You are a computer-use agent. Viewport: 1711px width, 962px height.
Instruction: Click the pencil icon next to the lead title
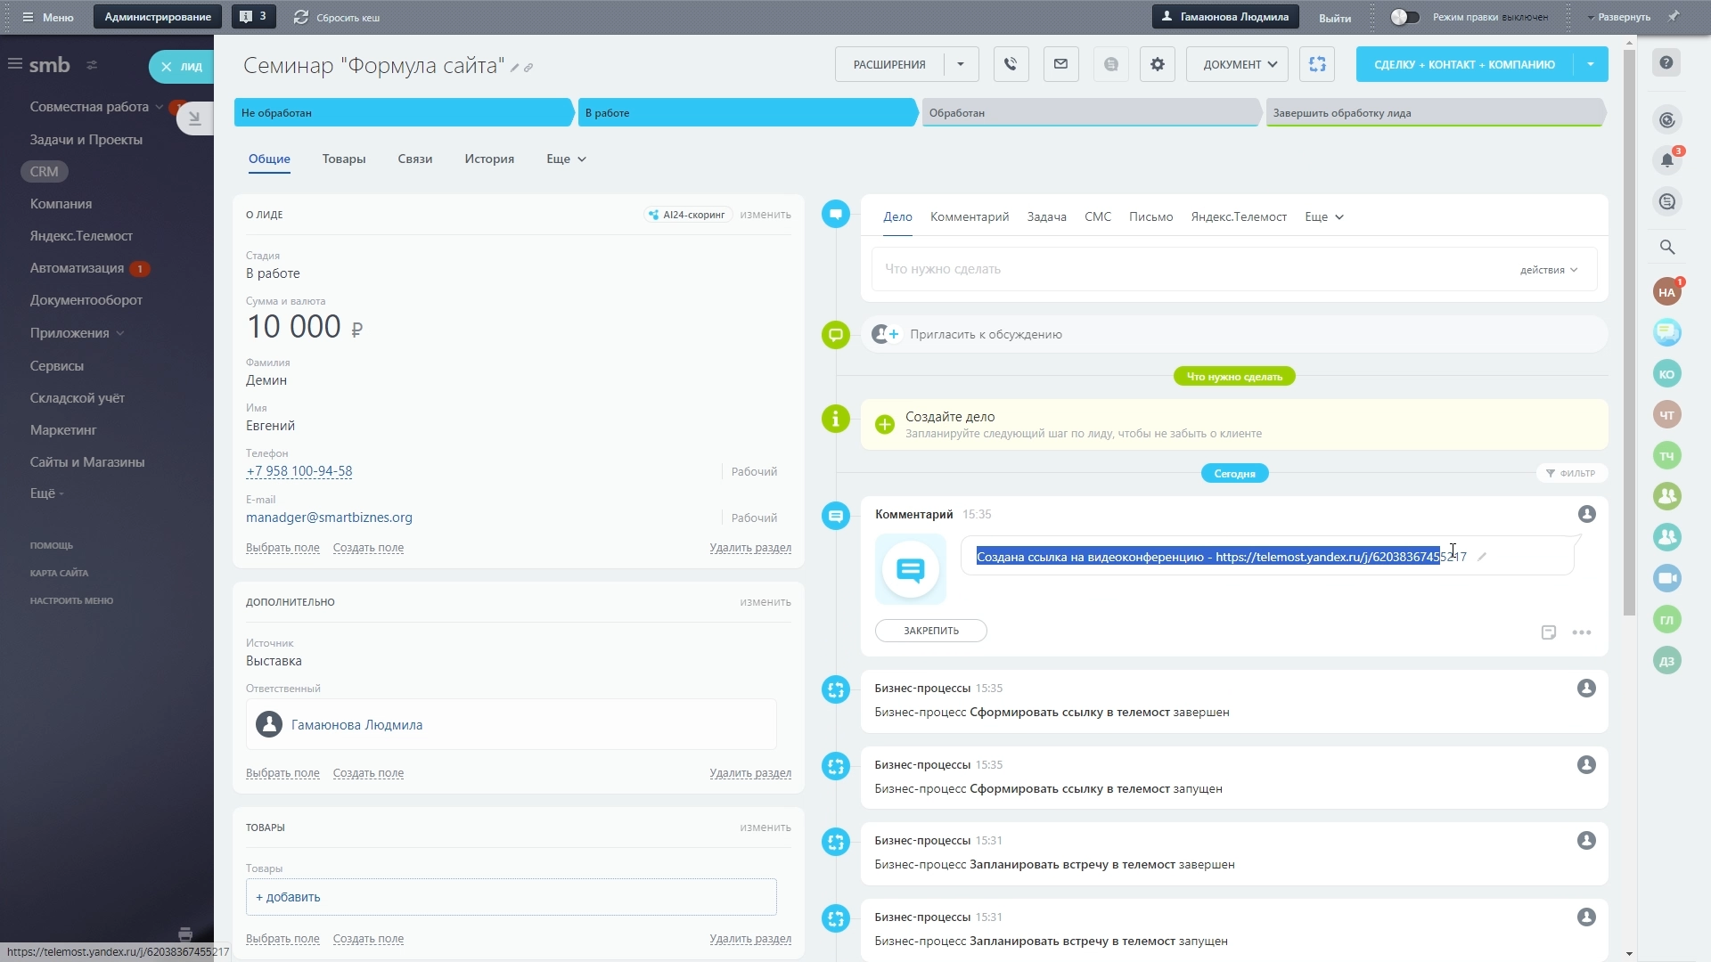pos(514,68)
